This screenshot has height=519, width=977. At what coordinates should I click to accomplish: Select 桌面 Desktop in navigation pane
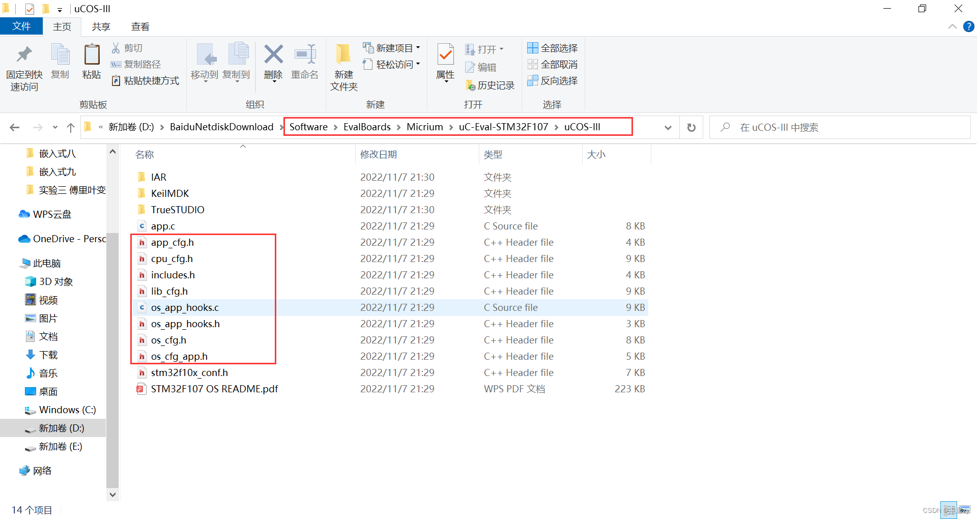click(42, 391)
